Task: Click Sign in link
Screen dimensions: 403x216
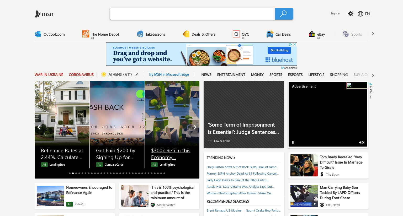Action: point(335,13)
